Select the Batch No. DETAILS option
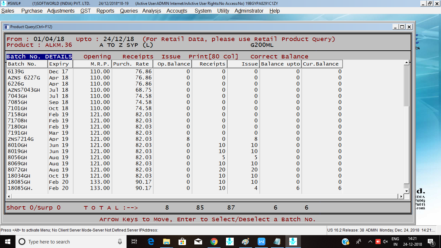Image resolution: width=441 pixels, height=248 pixels. [39, 57]
